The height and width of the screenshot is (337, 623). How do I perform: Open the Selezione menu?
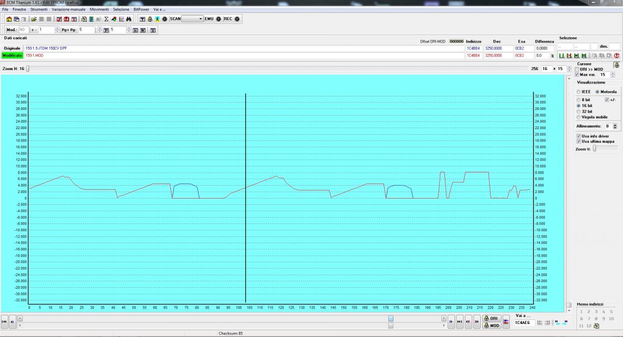[121, 9]
